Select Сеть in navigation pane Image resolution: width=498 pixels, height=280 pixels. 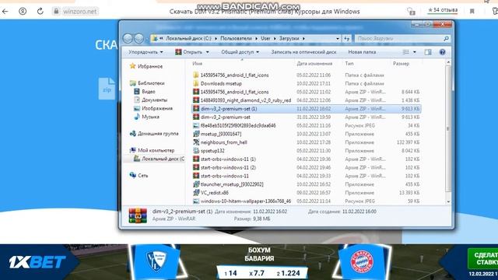click(143, 176)
